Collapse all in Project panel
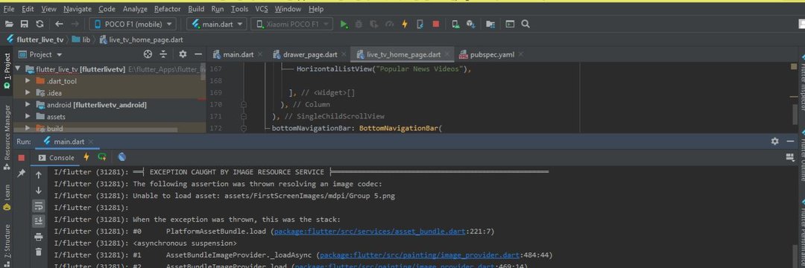 pos(163,54)
